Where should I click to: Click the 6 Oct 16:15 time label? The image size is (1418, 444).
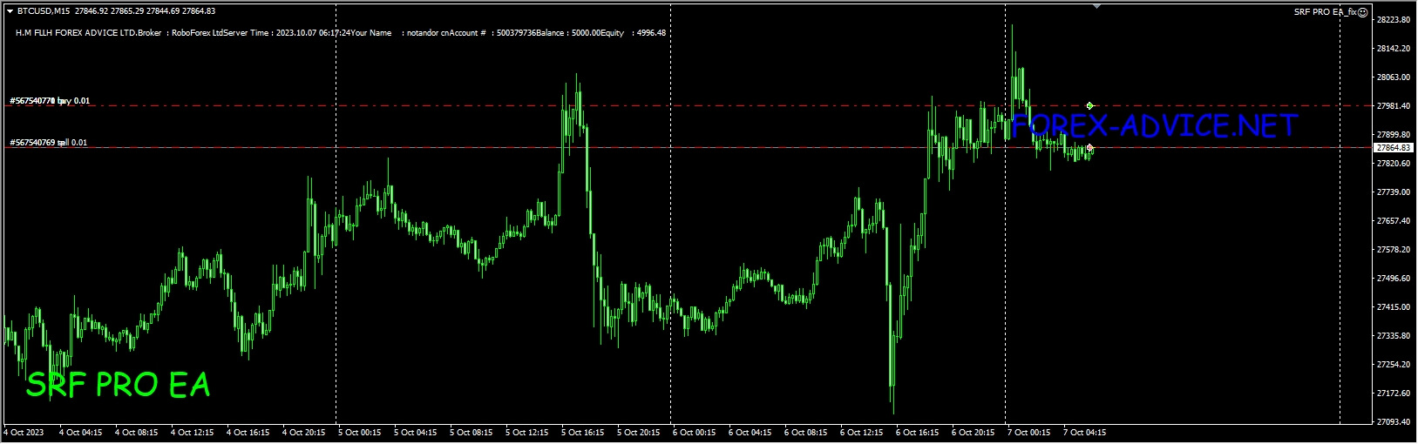pyautogui.click(x=917, y=432)
